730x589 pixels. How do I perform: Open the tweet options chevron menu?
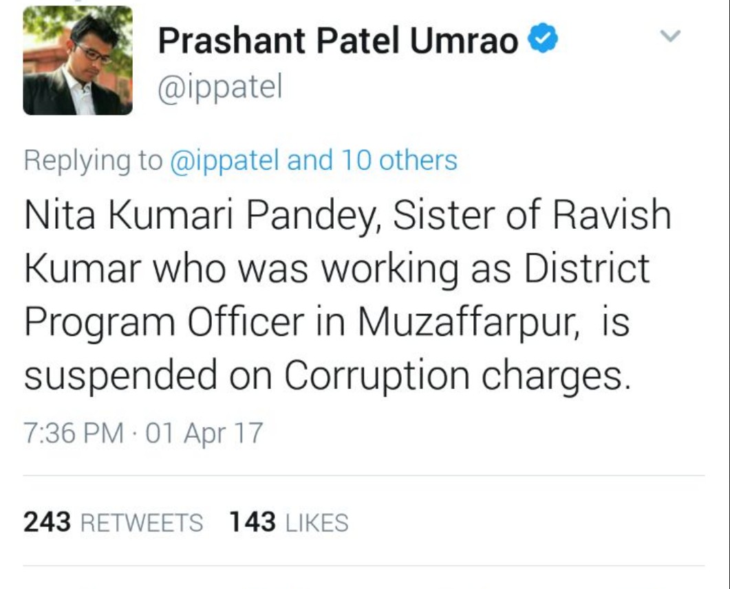670,36
